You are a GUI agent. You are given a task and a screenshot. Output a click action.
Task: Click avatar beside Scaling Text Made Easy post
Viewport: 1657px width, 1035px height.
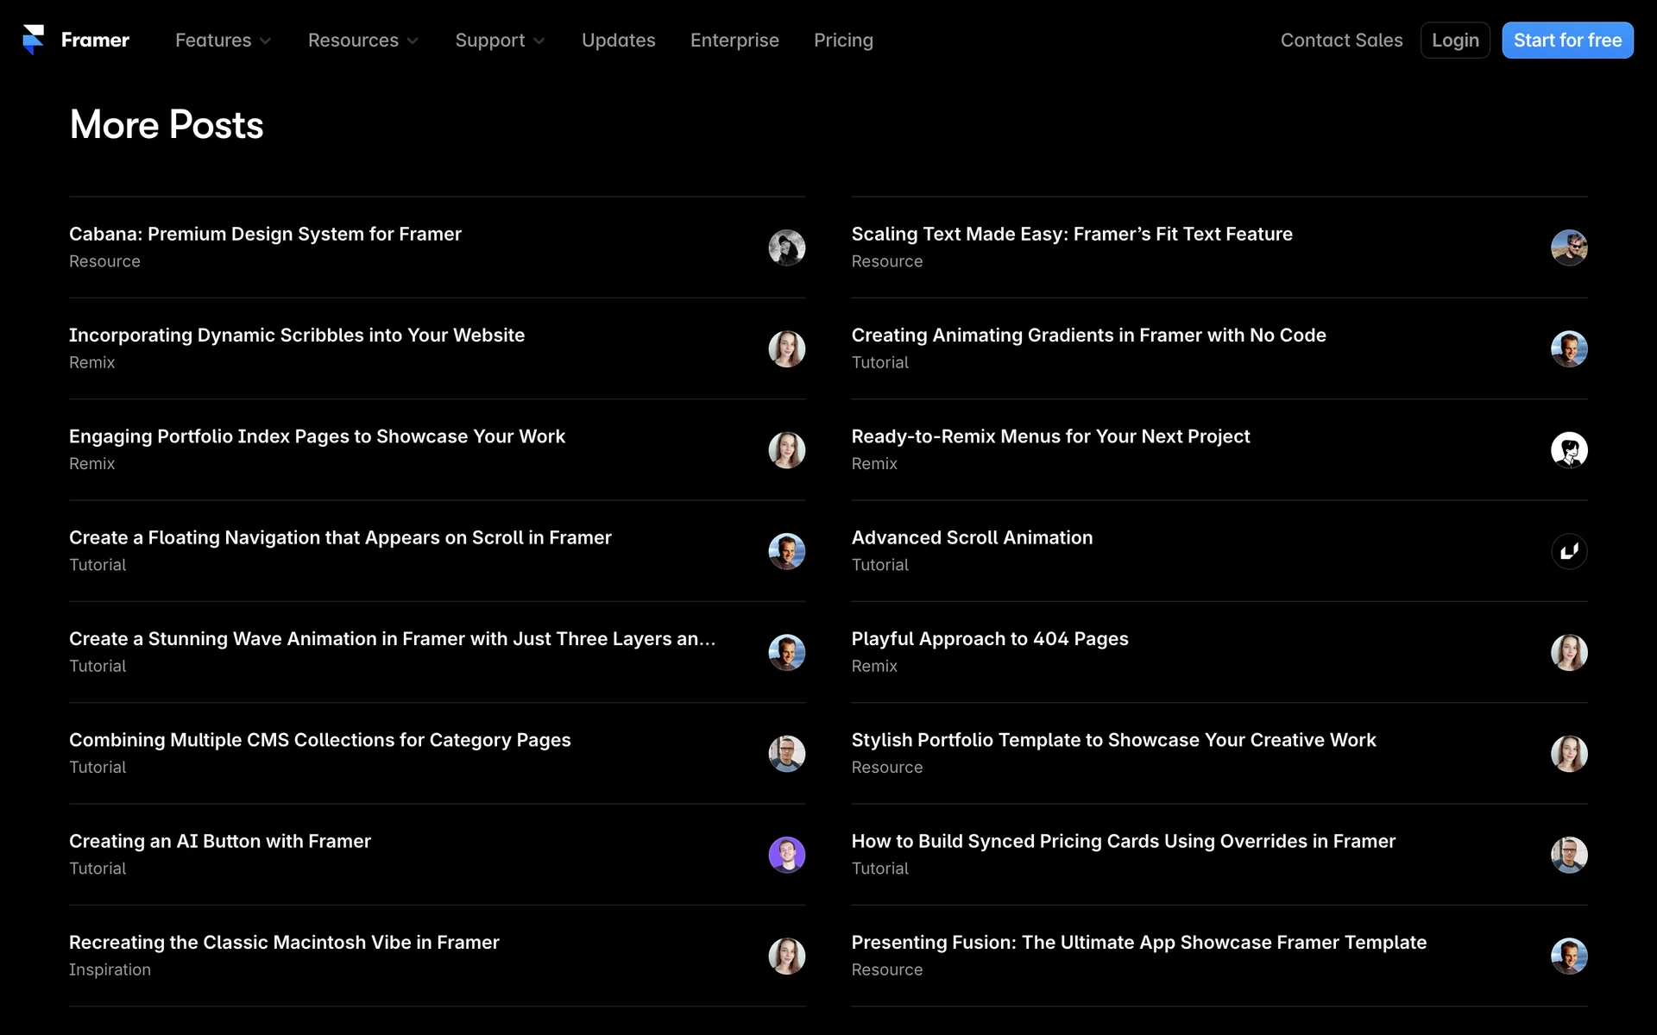pyautogui.click(x=1568, y=248)
